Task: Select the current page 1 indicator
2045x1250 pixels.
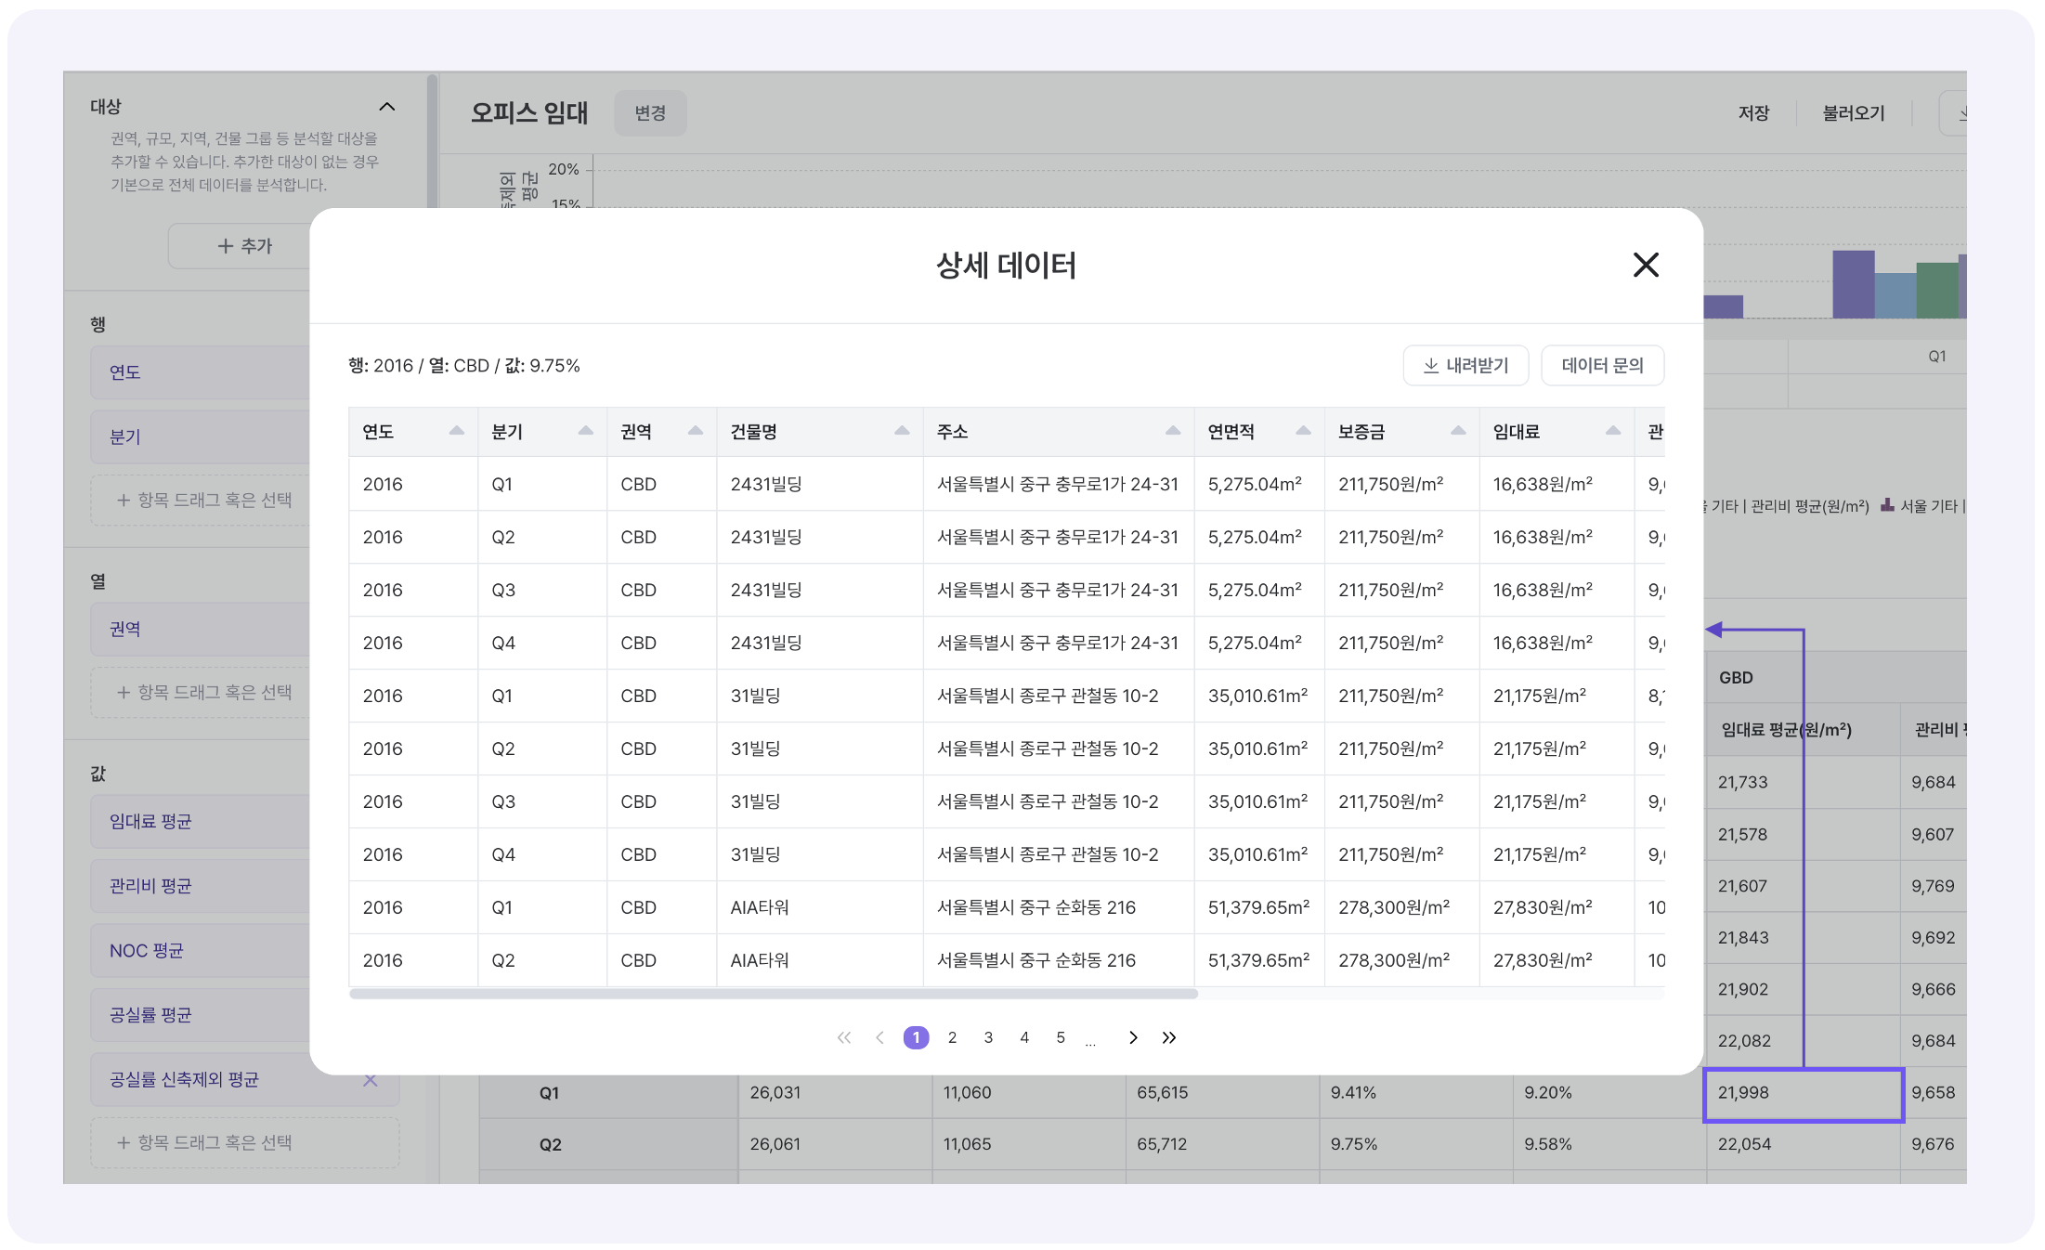Action: 916,1037
